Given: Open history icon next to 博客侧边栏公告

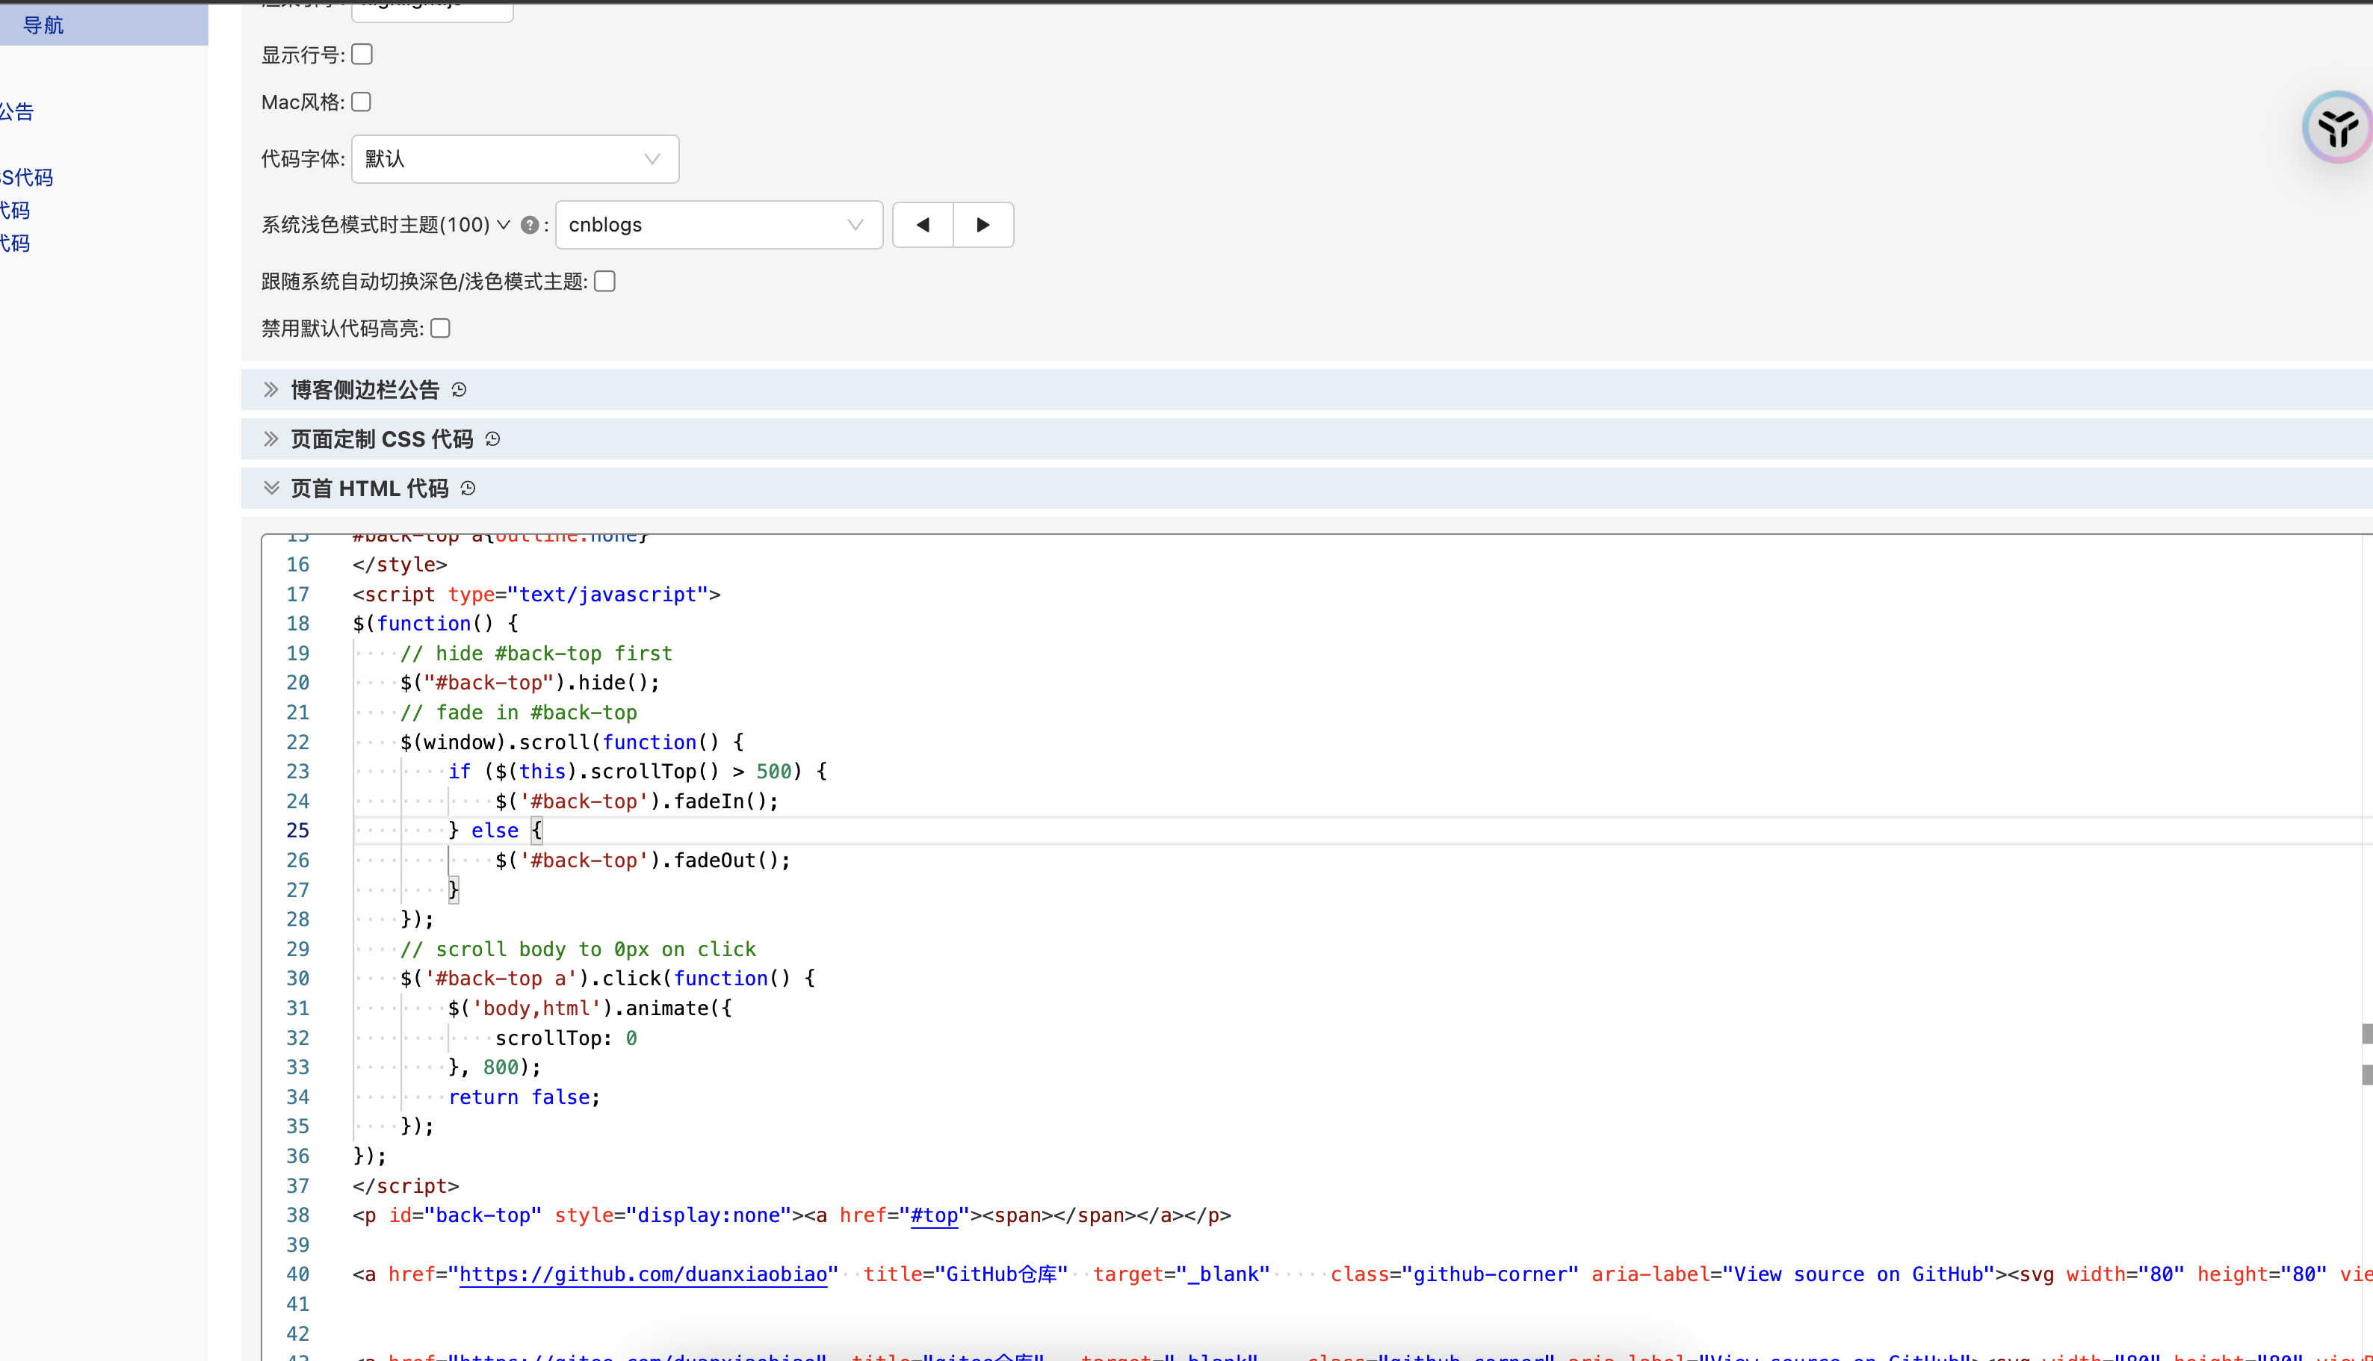Looking at the screenshot, I should coord(459,390).
